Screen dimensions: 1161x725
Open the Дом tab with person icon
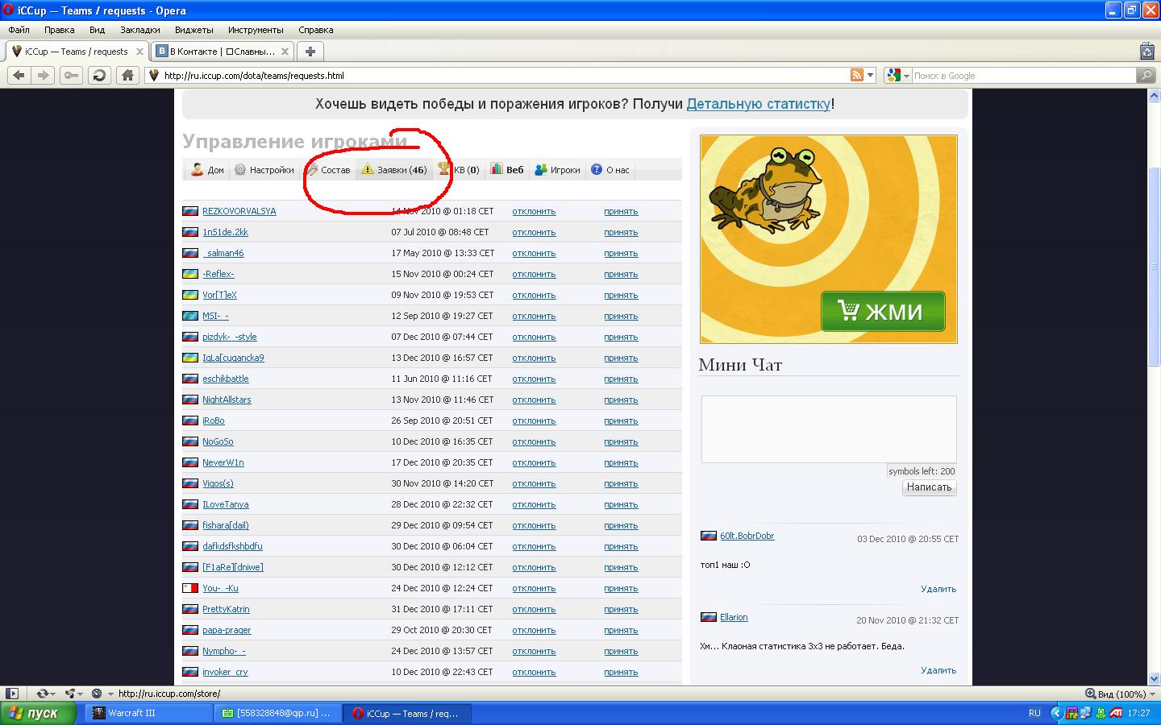point(207,170)
